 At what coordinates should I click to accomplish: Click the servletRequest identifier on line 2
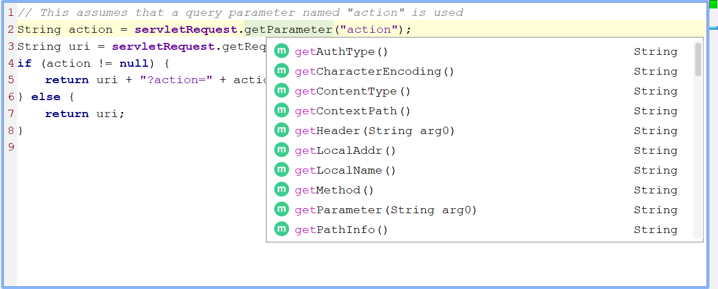189,29
